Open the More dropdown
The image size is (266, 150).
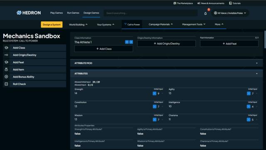click(219, 25)
